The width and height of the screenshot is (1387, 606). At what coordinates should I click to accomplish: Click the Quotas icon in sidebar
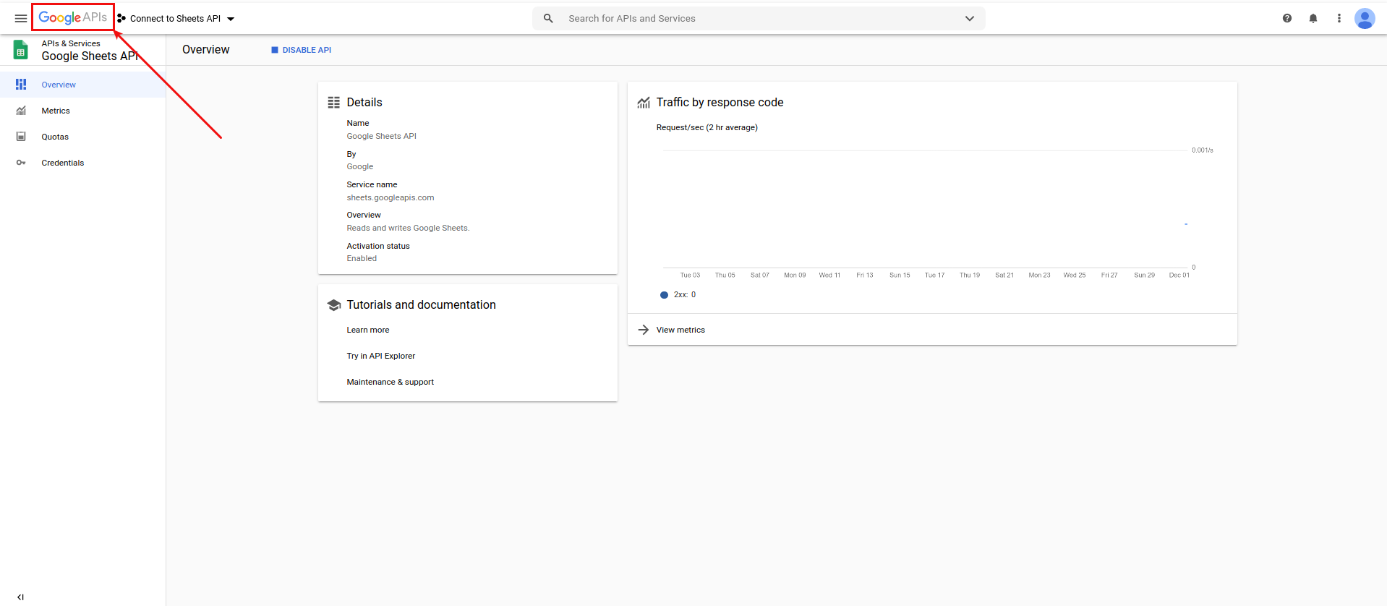click(21, 137)
